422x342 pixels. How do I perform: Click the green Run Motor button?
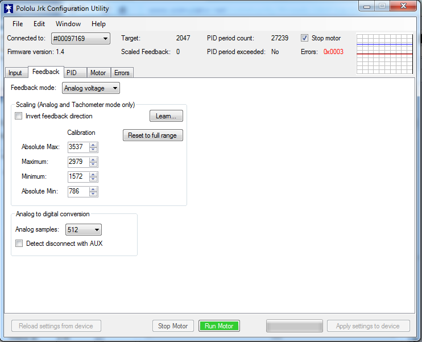point(219,326)
